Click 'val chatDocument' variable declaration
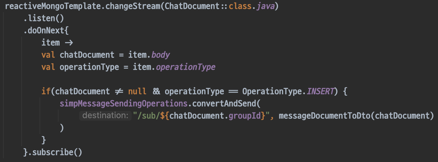The height and width of the screenshot is (162, 438). click(78, 55)
